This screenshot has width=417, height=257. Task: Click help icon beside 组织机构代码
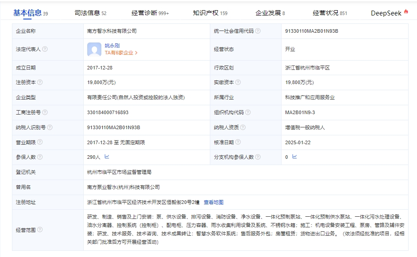248,112
